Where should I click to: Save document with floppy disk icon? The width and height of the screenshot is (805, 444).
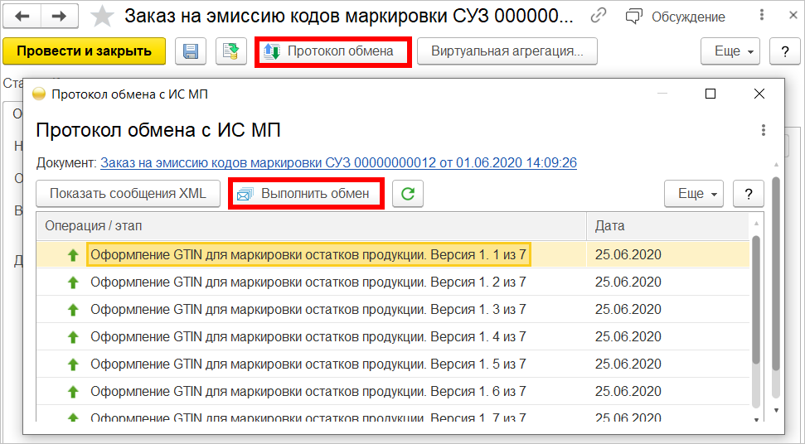point(190,51)
